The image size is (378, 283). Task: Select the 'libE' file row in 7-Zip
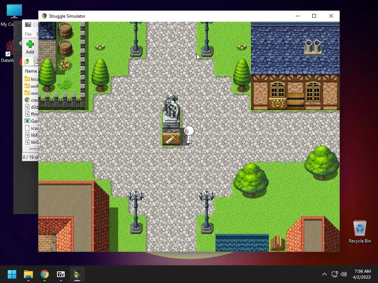click(x=31, y=135)
